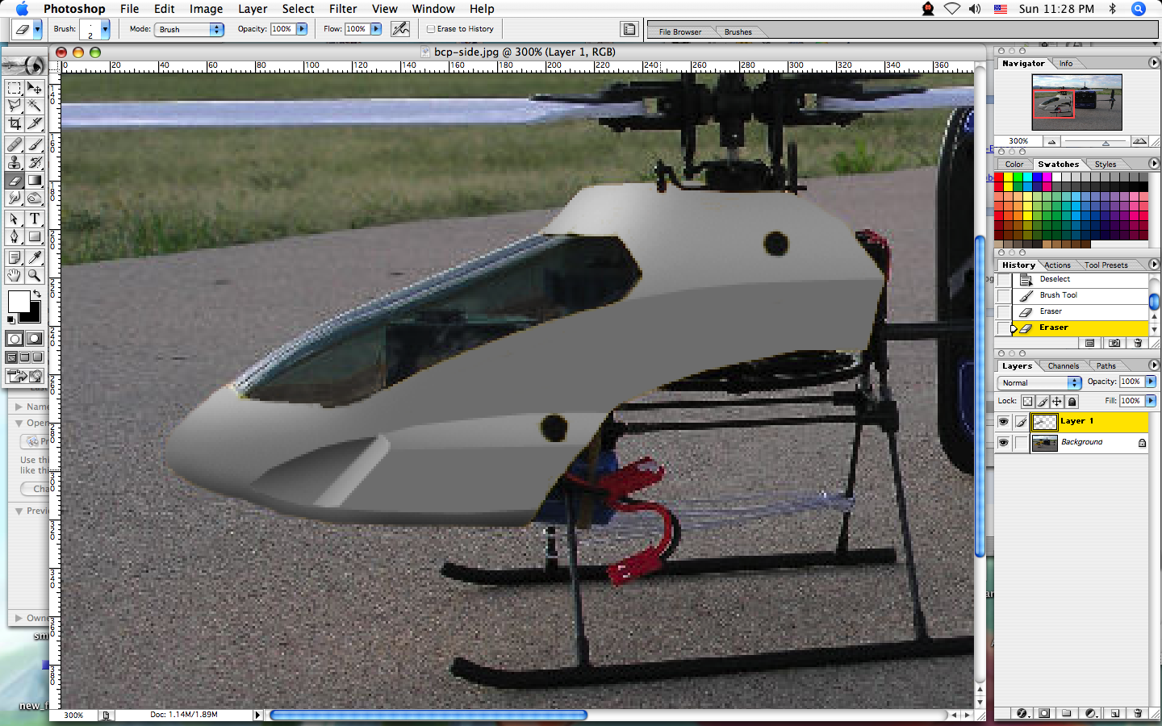Viewport: 1162px width, 726px height.
Task: Swap foreground and background colors
Action: coord(36,294)
